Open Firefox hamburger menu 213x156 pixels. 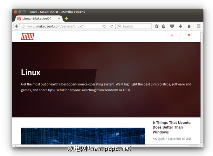pyautogui.click(x=199, y=26)
